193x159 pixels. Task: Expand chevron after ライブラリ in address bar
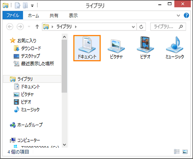[76, 27]
